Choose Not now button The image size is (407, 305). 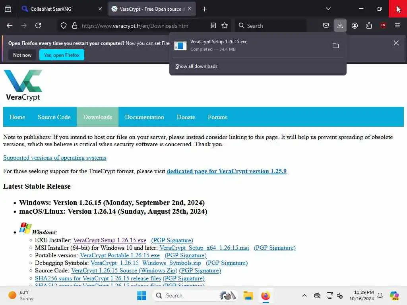coord(22,55)
